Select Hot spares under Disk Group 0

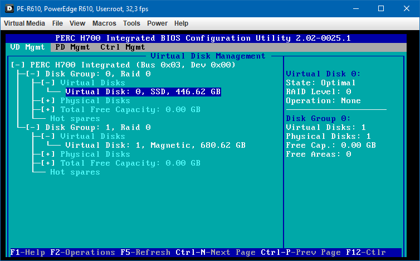pos(75,119)
